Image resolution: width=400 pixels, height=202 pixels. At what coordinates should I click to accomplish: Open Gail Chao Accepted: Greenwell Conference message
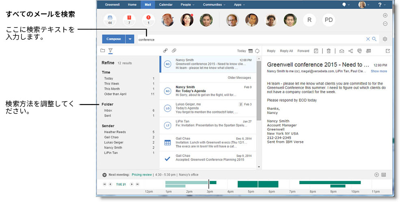(x=208, y=159)
